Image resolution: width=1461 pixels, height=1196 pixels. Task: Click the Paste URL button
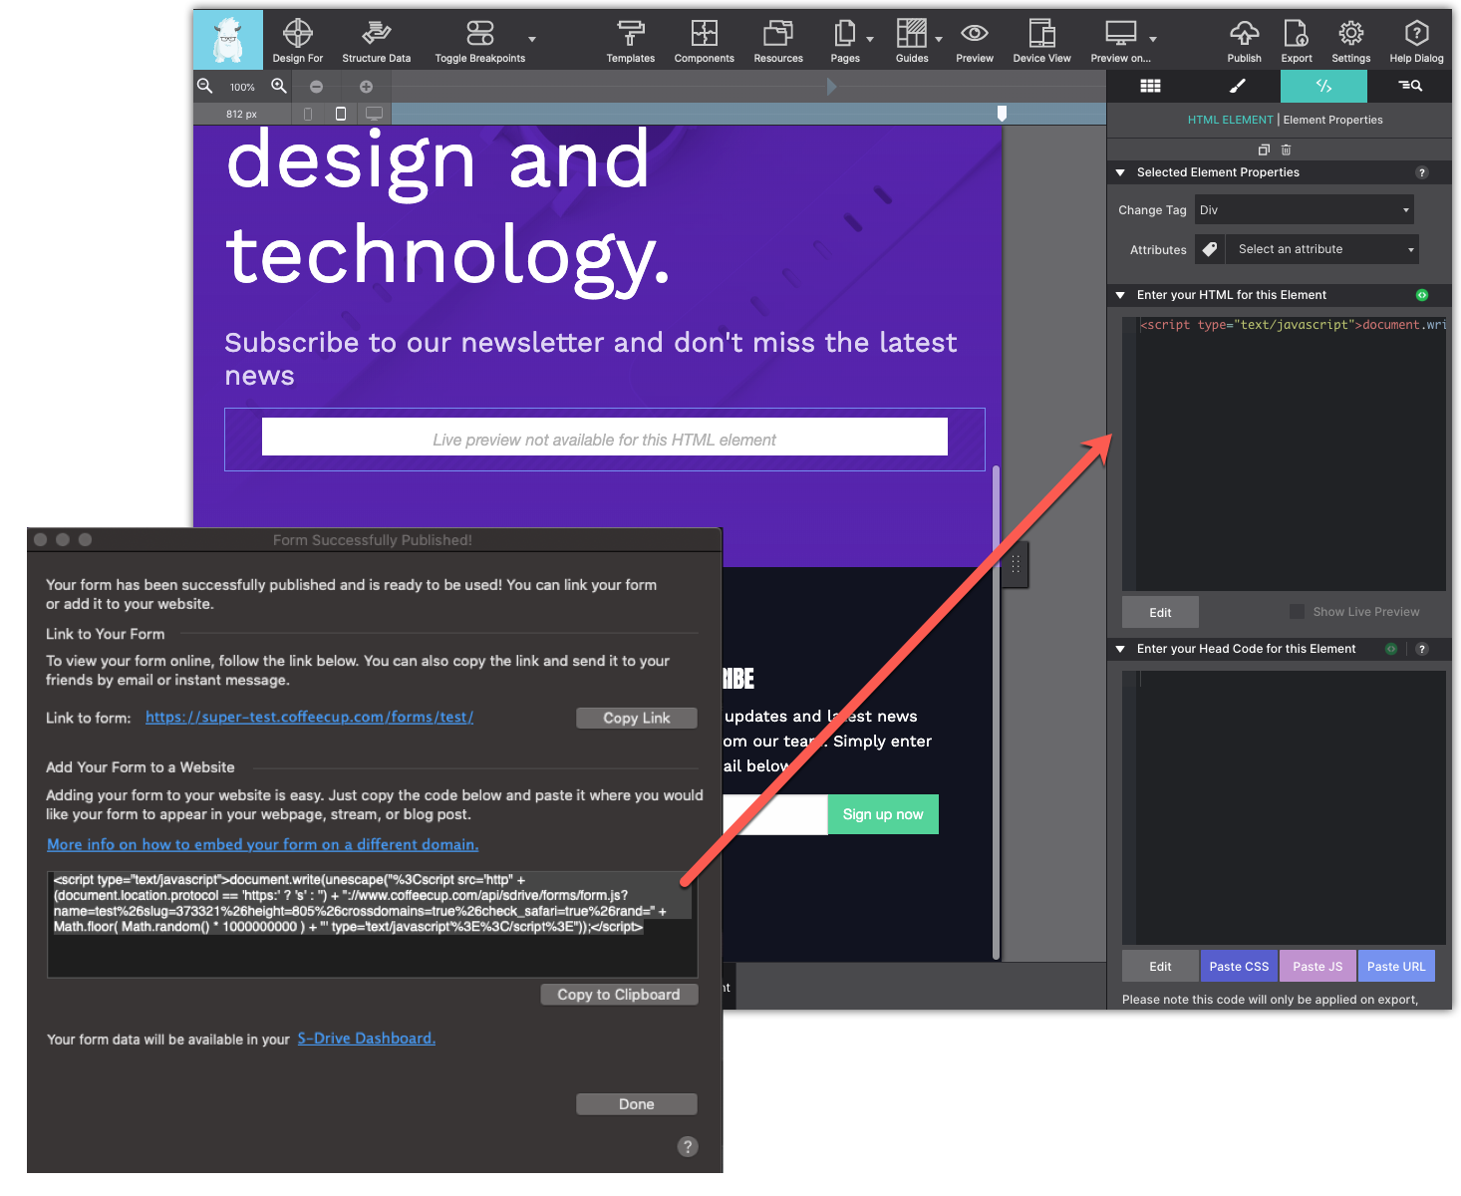1396,966
